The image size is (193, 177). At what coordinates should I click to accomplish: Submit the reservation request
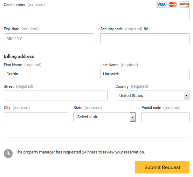tap(162, 167)
